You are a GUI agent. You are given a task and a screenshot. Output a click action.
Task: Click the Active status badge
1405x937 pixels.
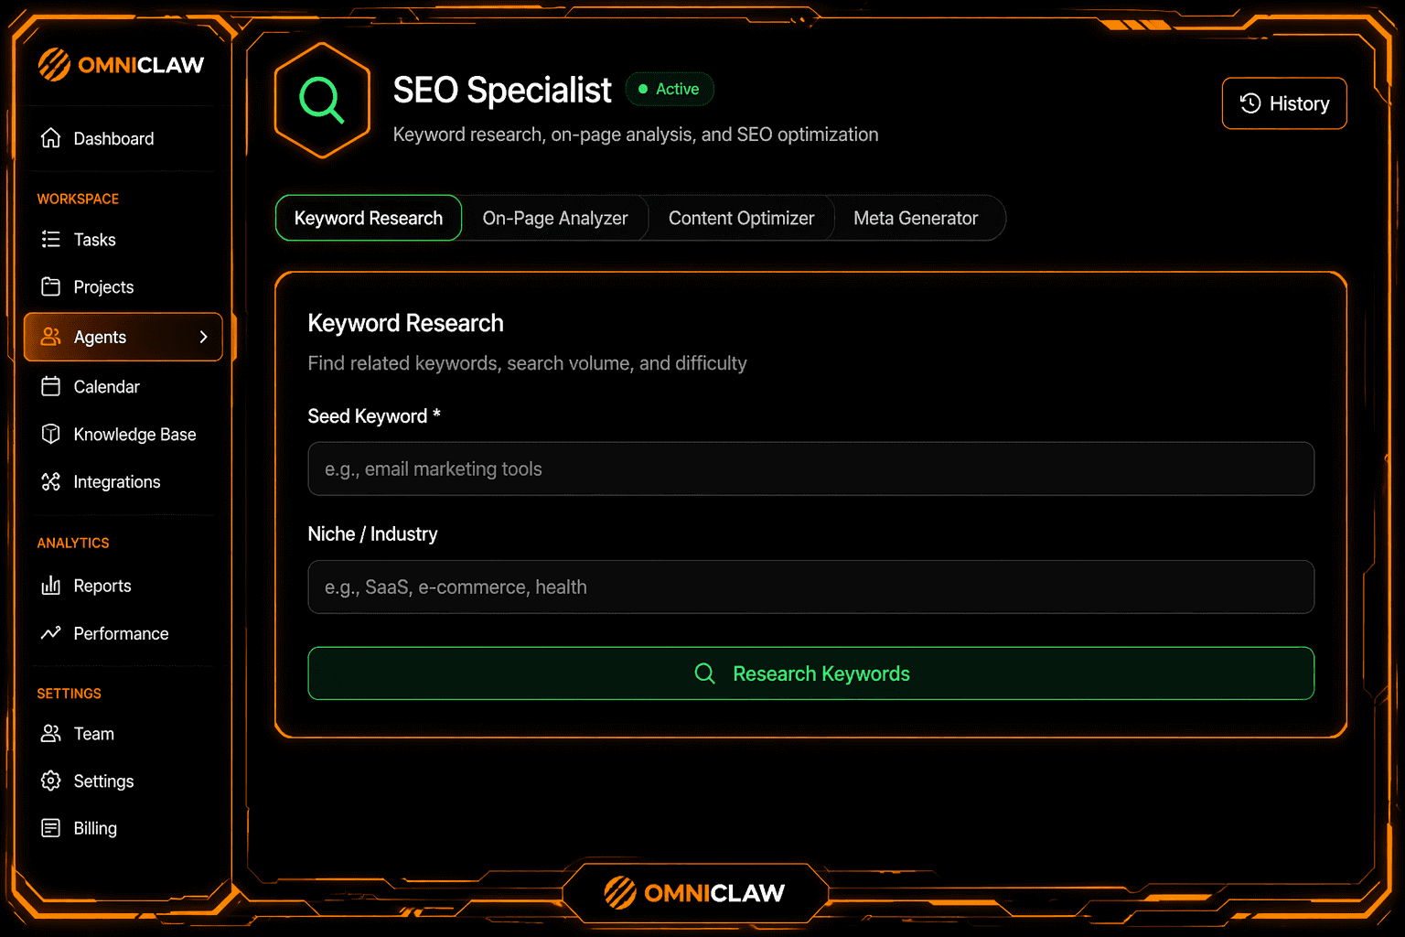click(670, 89)
